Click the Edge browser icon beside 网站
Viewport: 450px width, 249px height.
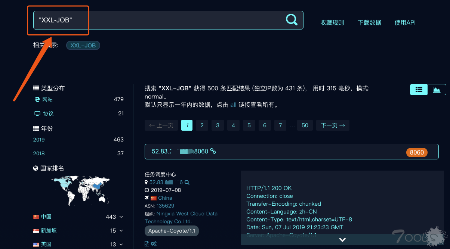click(x=37, y=99)
